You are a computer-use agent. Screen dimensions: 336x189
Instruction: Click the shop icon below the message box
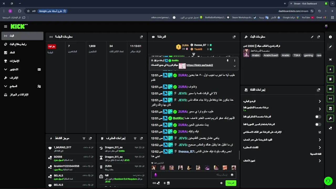pos(168,183)
